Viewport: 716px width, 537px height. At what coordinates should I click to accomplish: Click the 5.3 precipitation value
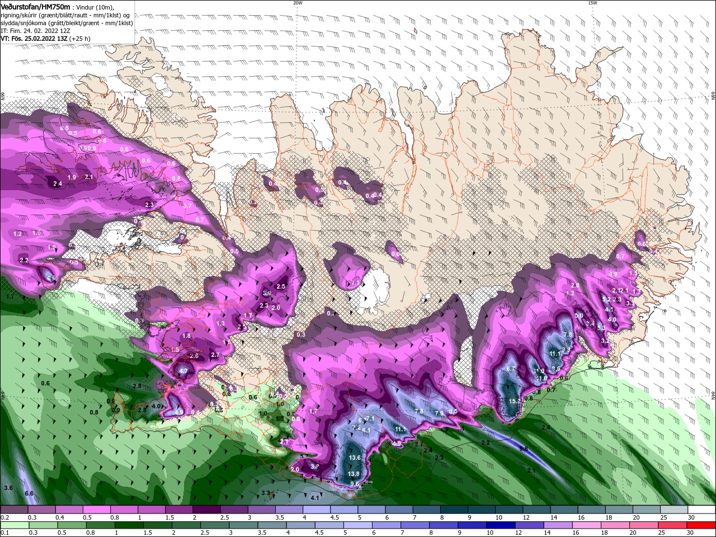[x=601, y=328]
